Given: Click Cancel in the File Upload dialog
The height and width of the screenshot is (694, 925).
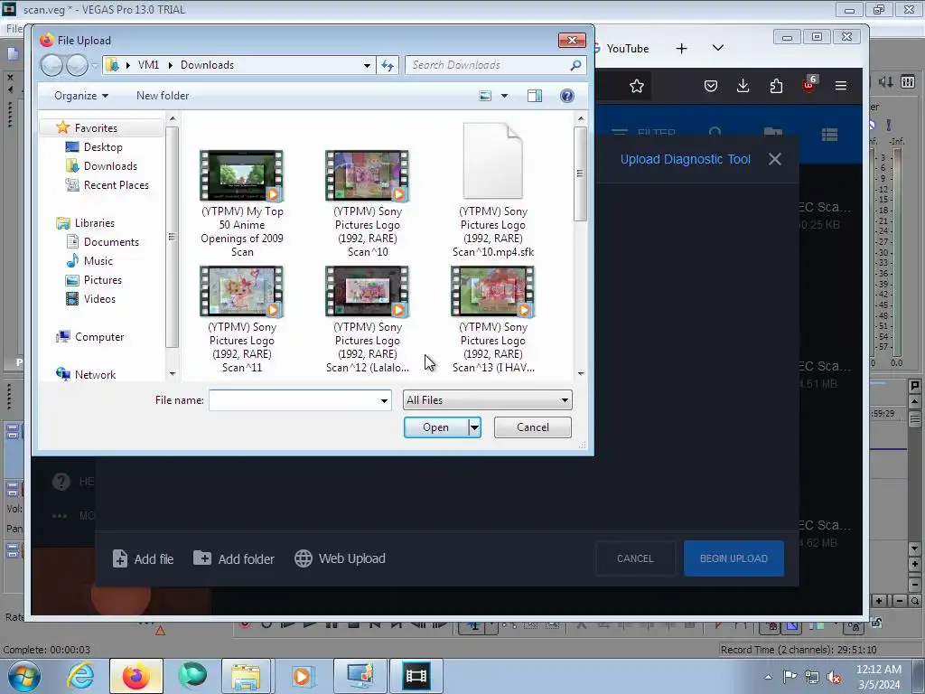Looking at the screenshot, I should [x=532, y=427].
